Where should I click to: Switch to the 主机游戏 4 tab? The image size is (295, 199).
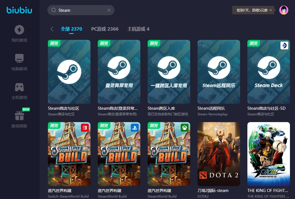pyautogui.click(x=138, y=29)
